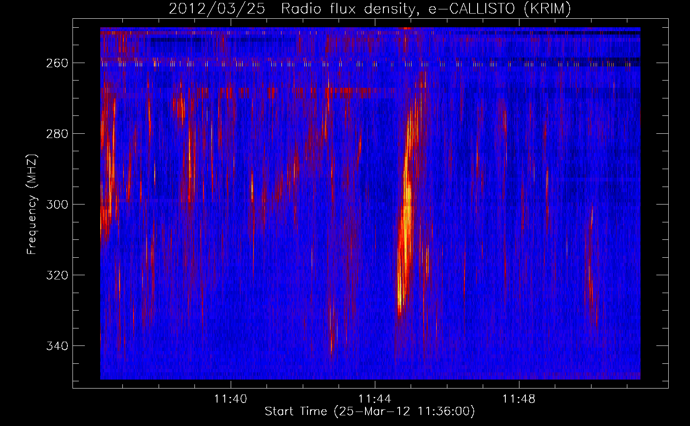Click the 300 frequency axis label
This screenshot has height=426, width=690.
pyautogui.click(x=57, y=204)
